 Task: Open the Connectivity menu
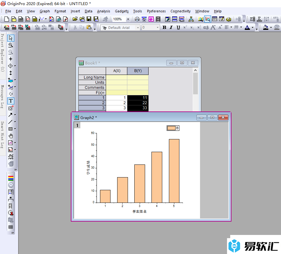coord(180,11)
